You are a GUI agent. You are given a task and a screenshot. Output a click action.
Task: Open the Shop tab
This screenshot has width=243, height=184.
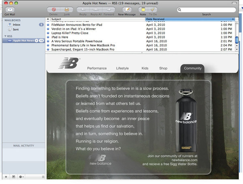coord(163,68)
